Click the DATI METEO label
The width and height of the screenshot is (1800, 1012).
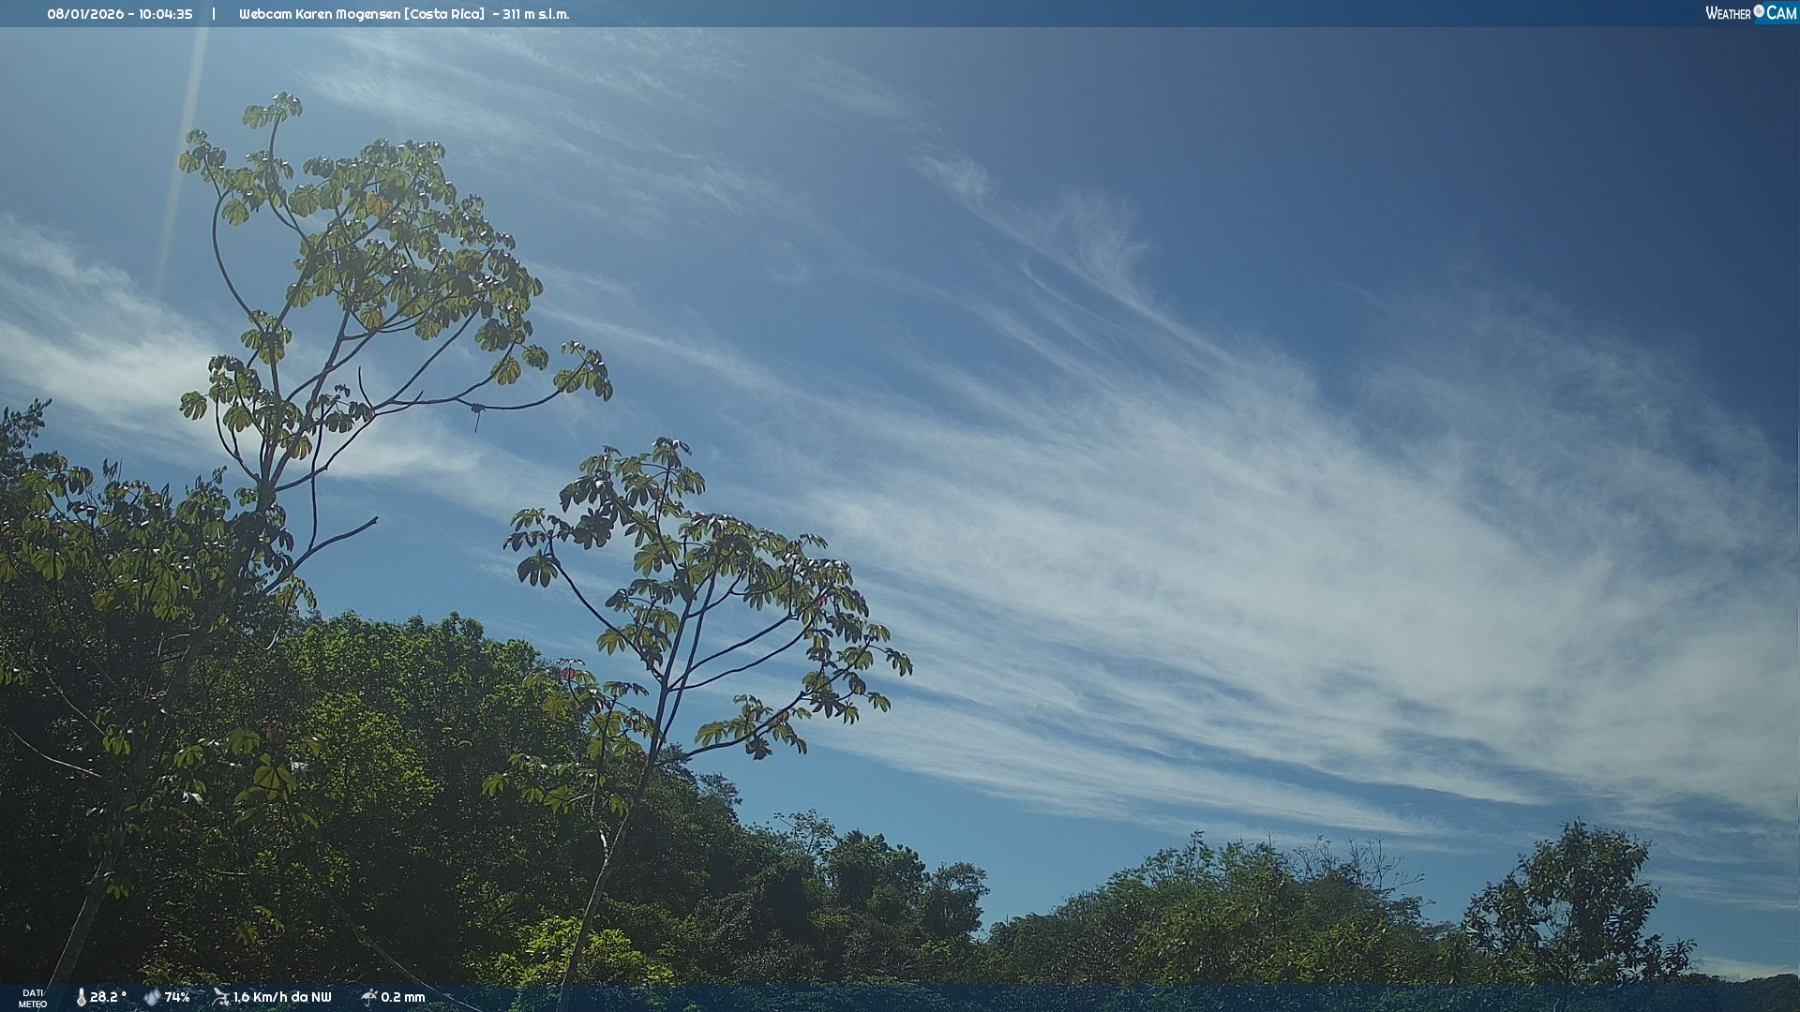click(x=33, y=998)
